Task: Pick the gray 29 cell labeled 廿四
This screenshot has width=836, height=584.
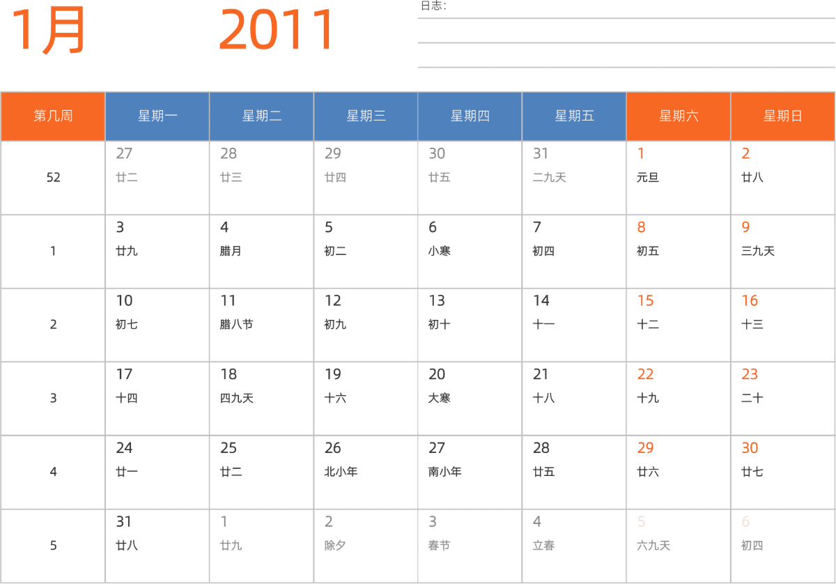Action: pos(366,178)
